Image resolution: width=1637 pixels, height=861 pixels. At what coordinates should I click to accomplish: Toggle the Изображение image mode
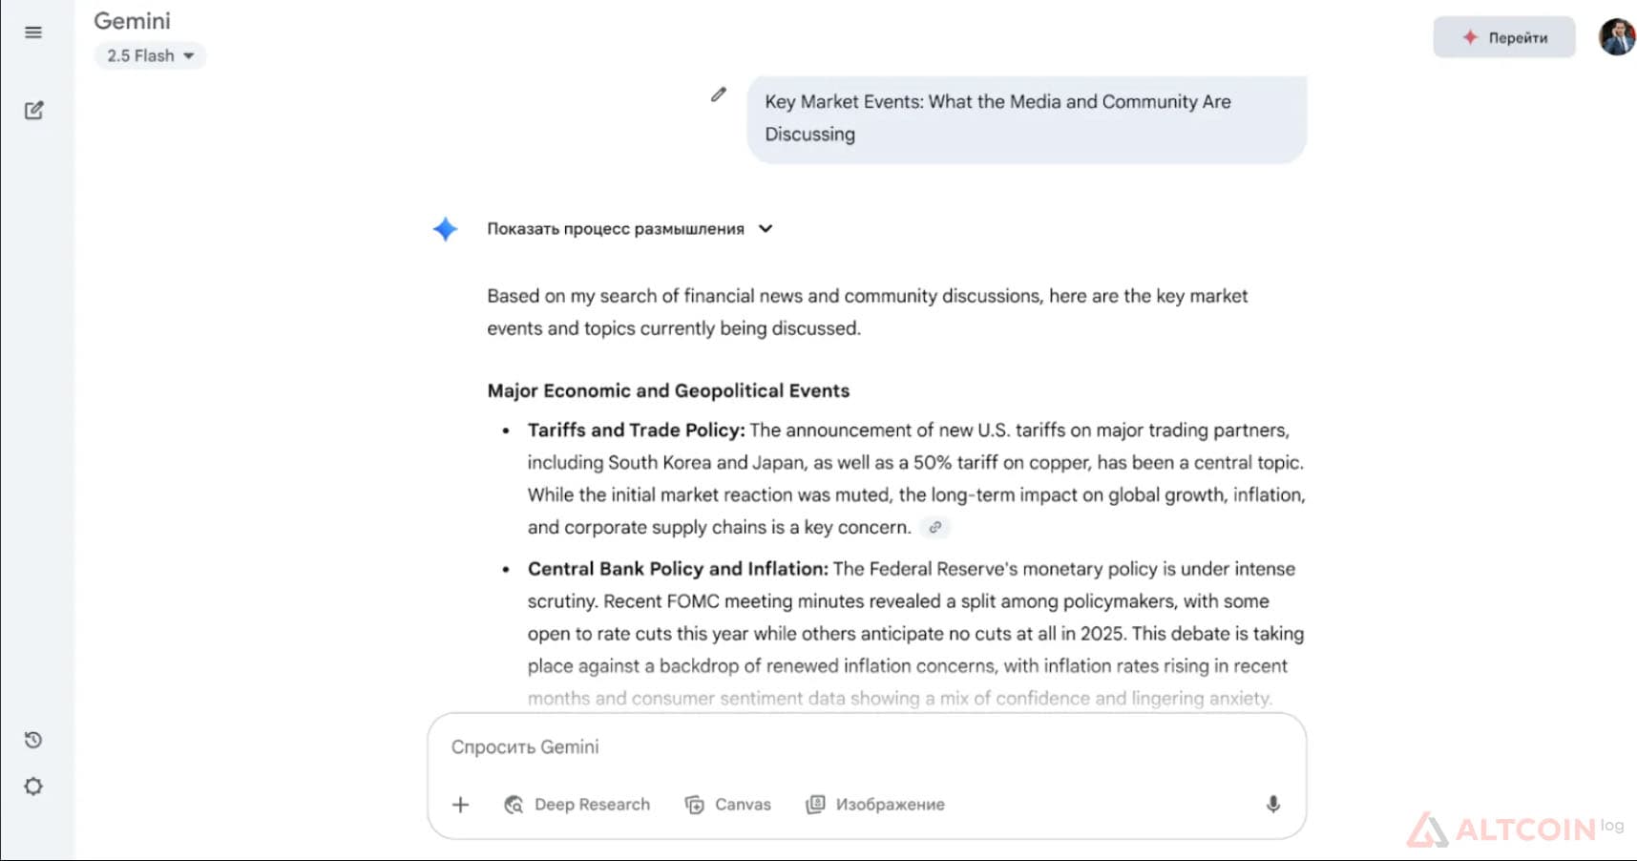tap(875, 805)
